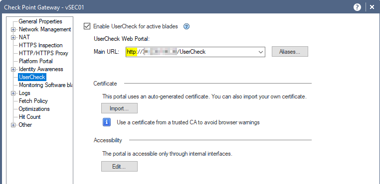Screen dimensions: 380x184
Task: Select General Properties in the tree
Action: tap(40, 21)
